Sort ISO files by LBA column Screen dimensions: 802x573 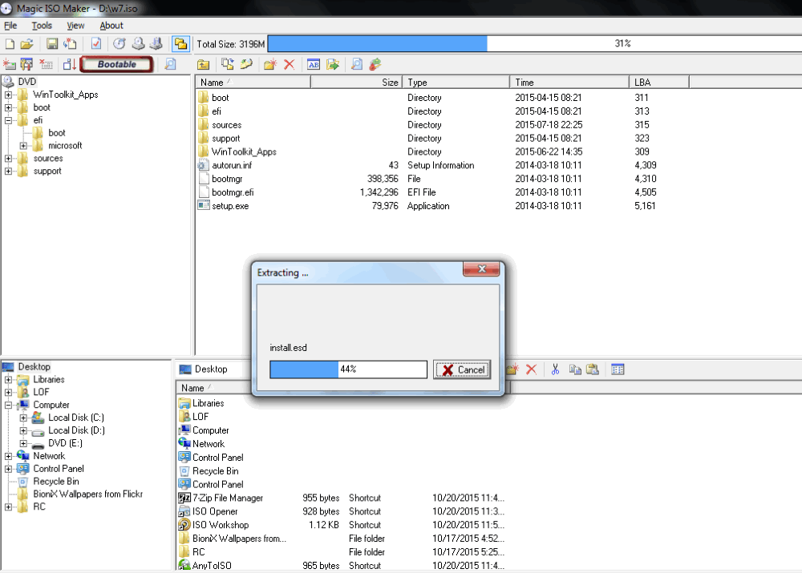658,83
